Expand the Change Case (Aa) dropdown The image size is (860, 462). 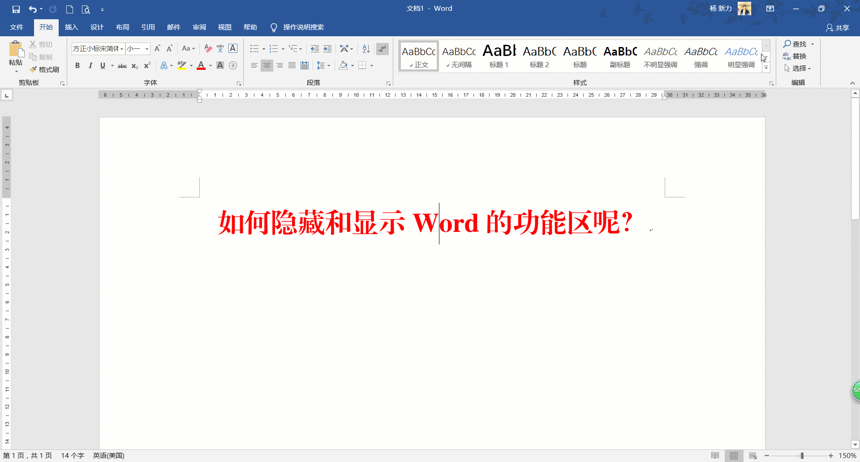[x=189, y=48]
